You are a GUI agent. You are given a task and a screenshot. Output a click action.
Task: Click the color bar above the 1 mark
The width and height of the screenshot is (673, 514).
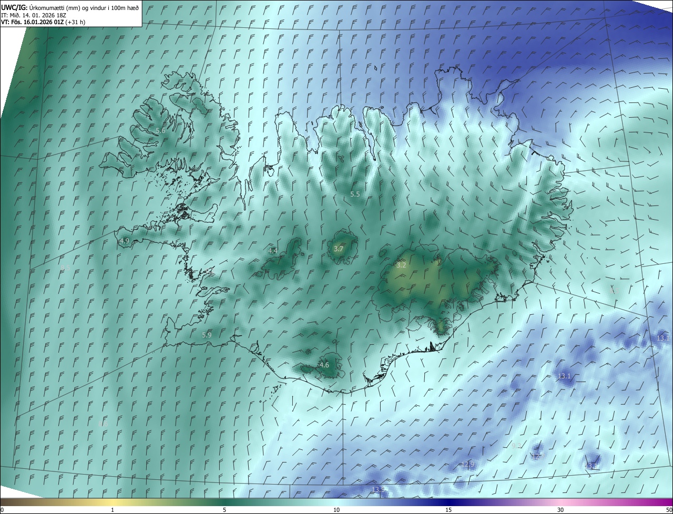[113, 502]
